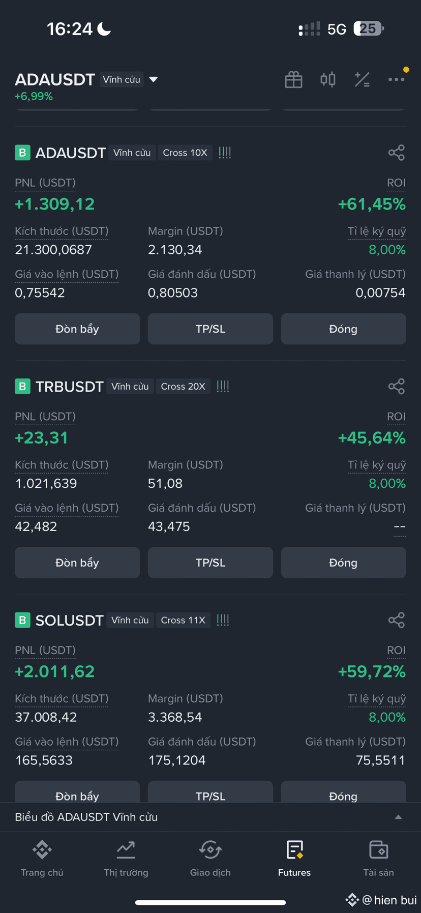Switch to the Thị trường tab
This screenshot has width=421, height=913.
126,859
